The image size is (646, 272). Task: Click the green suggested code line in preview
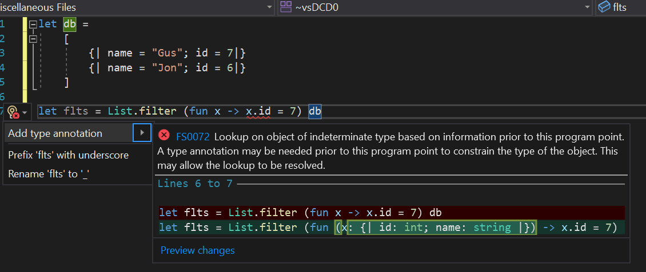[x=392, y=227]
